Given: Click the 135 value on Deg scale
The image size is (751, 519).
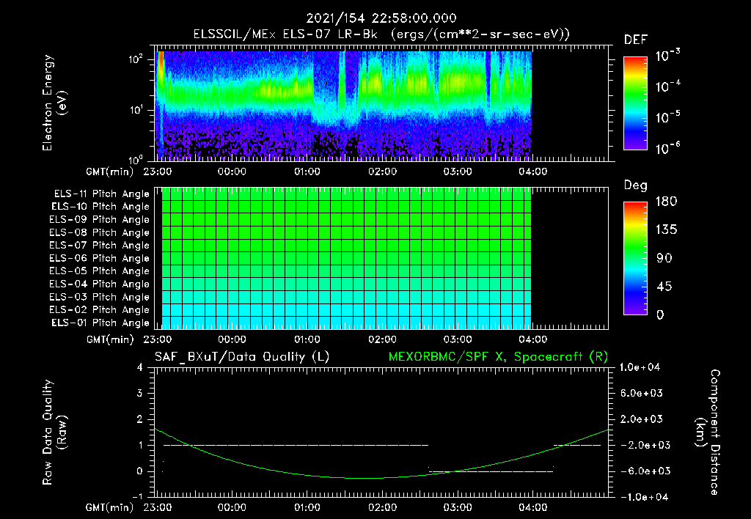Looking at the screenshot, I should 666,230.
